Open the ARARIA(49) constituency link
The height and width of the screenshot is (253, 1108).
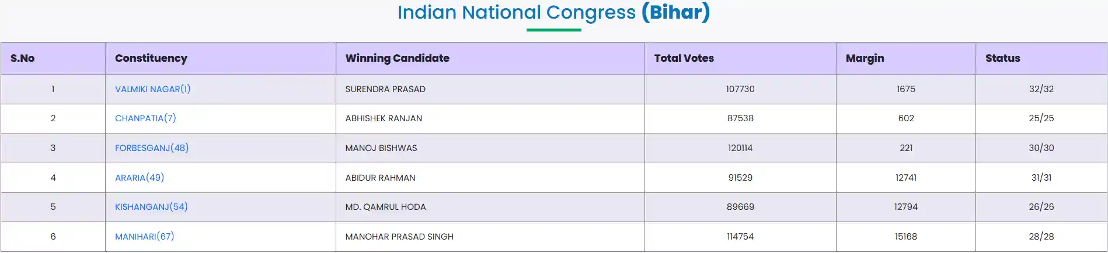click(140, 178)
